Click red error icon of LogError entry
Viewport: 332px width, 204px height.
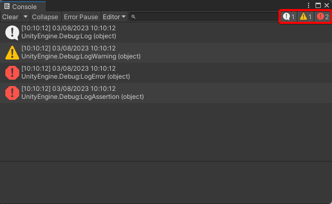click(12, 73)
